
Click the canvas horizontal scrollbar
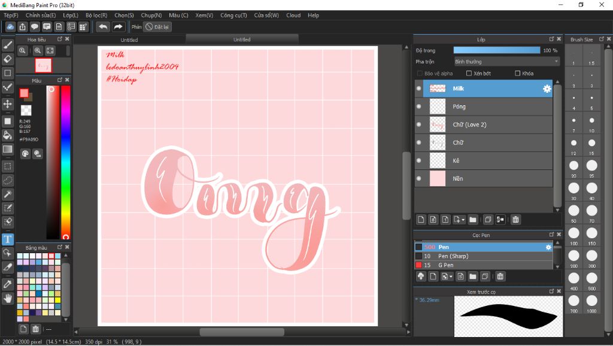[242, 332]
